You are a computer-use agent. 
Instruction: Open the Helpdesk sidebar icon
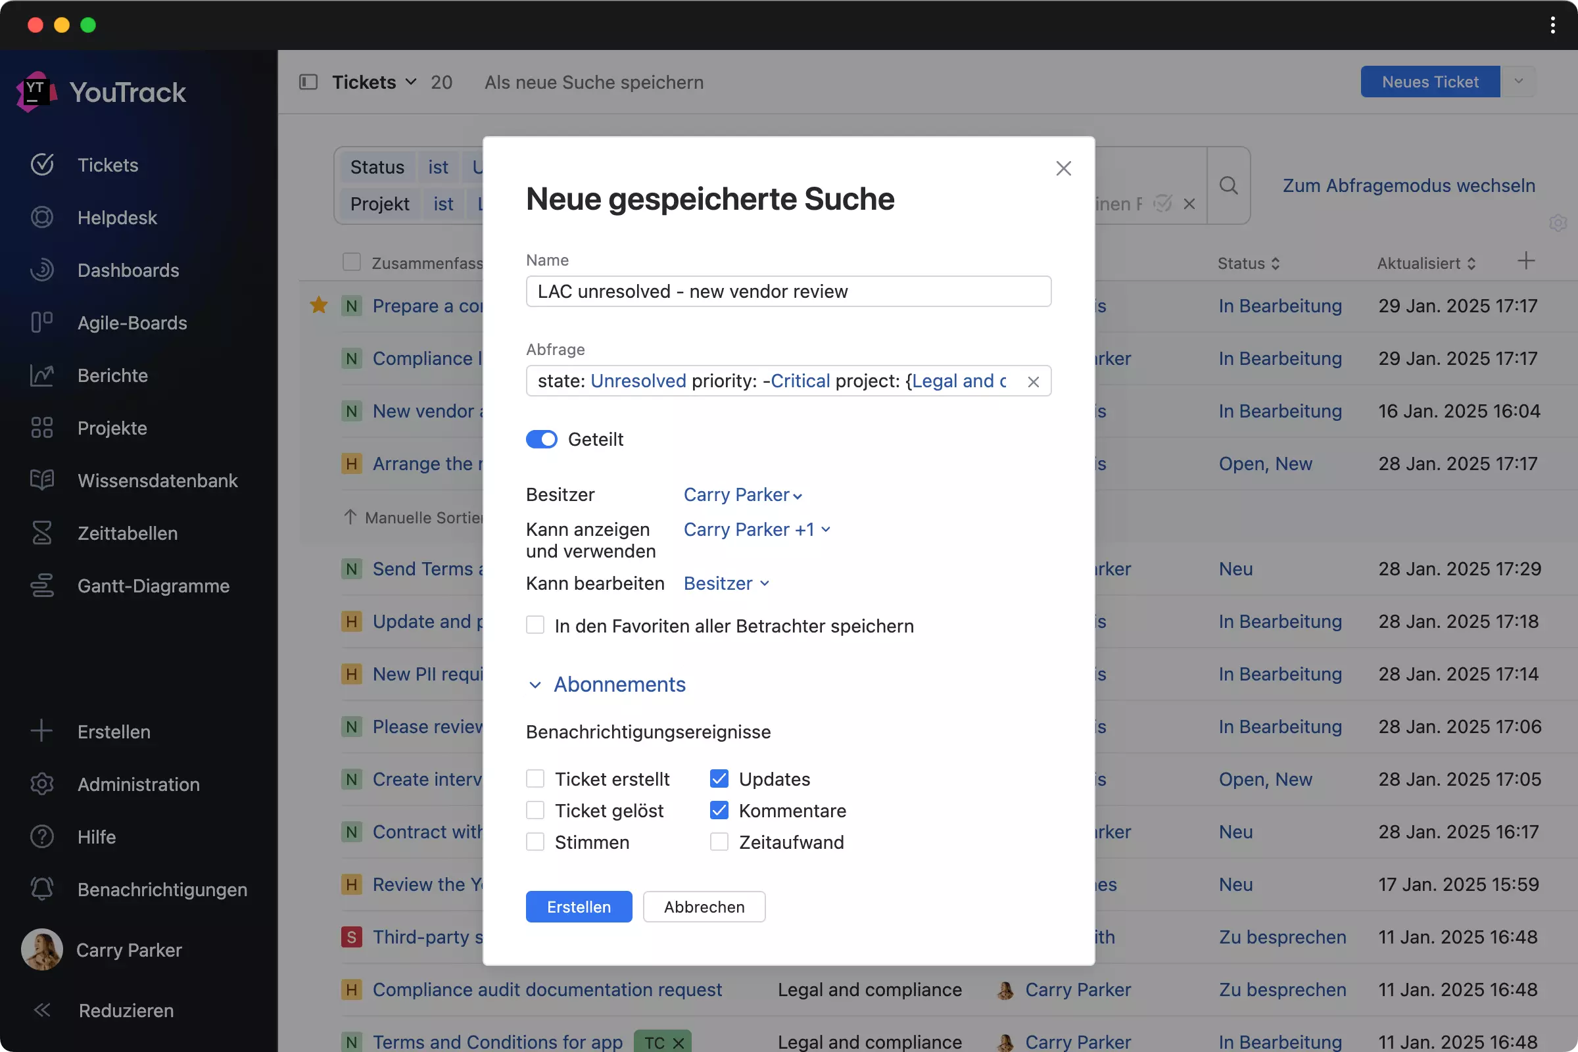tap(41, 218)
